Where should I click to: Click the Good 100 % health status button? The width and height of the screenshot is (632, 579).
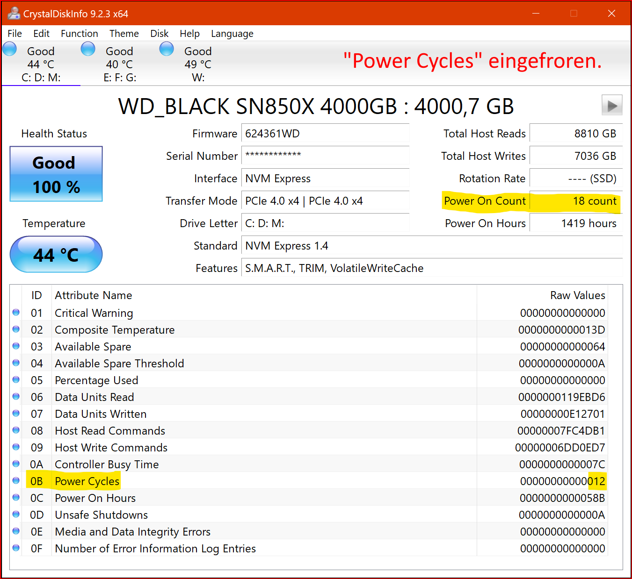point(56,174)
